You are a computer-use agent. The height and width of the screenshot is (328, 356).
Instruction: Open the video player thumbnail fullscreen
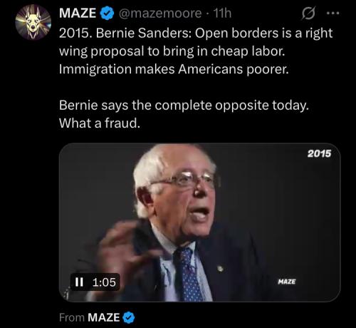click(x=200, y=222)
